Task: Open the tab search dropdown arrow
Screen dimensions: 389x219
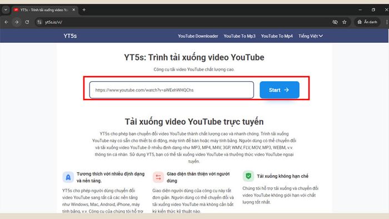Action: tap(6, 10)
